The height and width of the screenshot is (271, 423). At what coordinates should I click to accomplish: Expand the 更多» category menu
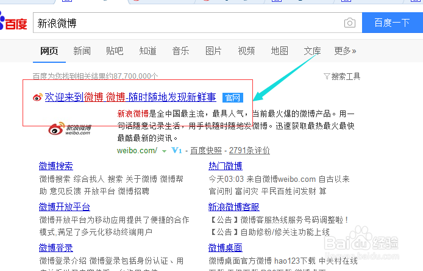pyautogui.click(x=345, y=51)
